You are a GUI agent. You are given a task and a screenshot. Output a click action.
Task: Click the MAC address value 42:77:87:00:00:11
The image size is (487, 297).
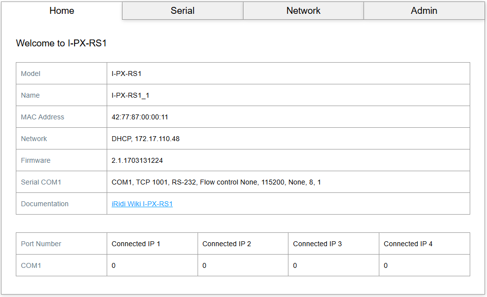pos(140,117)
